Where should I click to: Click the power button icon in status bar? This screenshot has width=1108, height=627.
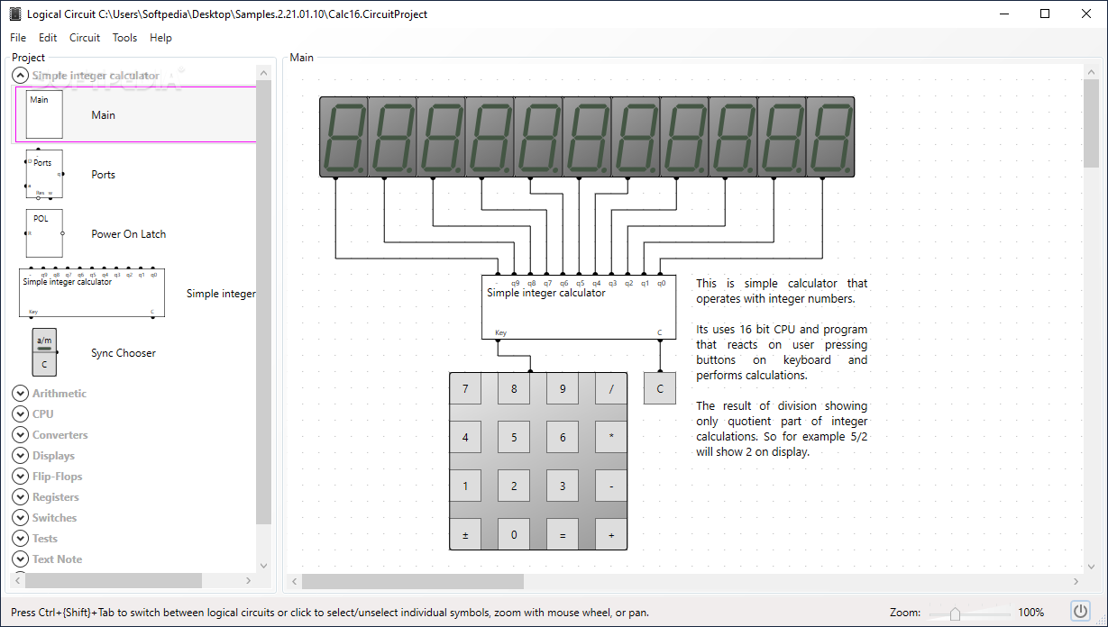(1080, 612)
